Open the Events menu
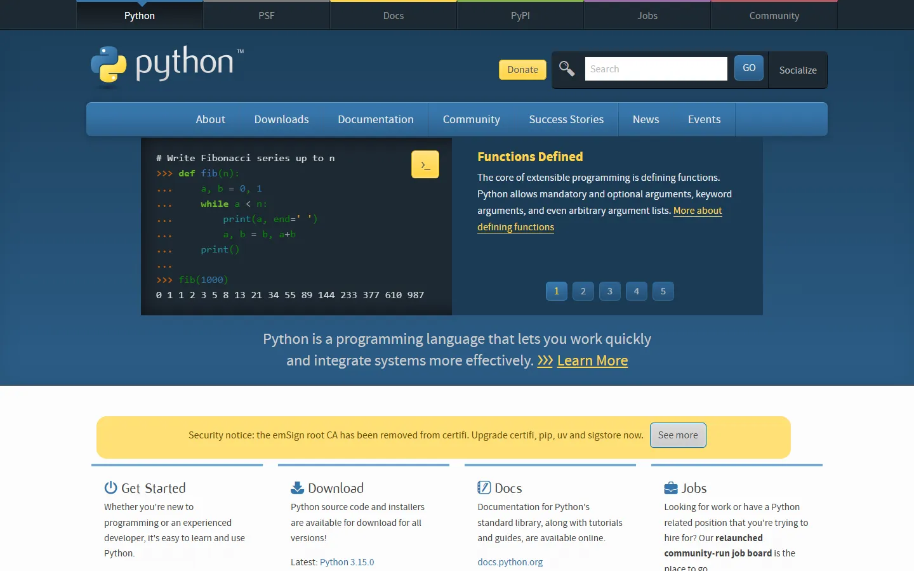Screen dimensions: 914x571 [705, 119]
